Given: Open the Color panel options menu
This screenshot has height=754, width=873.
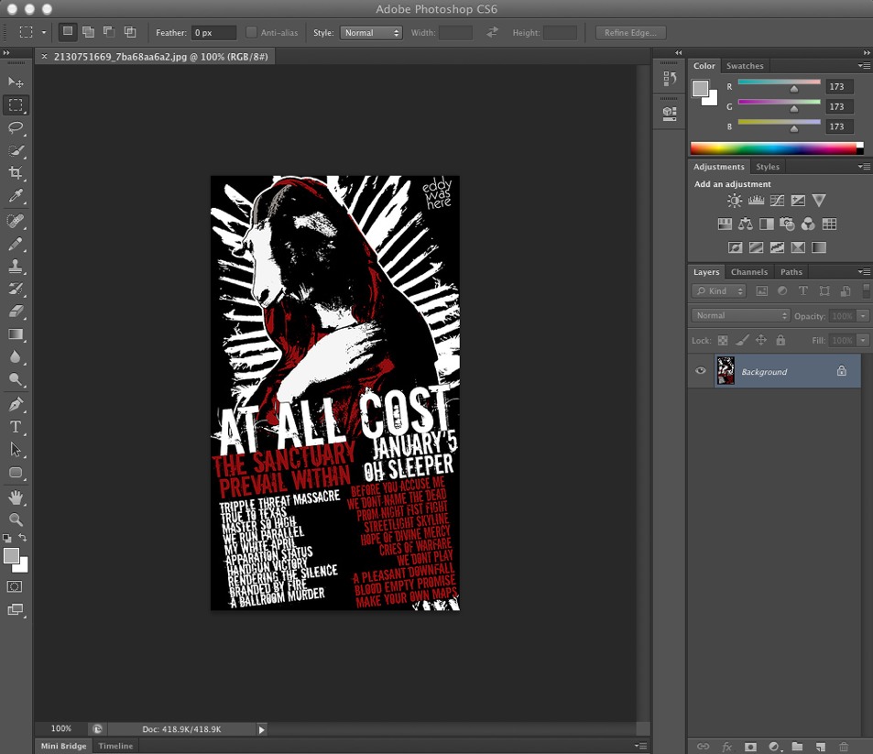Looking at the screenshot, I should tap(864, 66).
